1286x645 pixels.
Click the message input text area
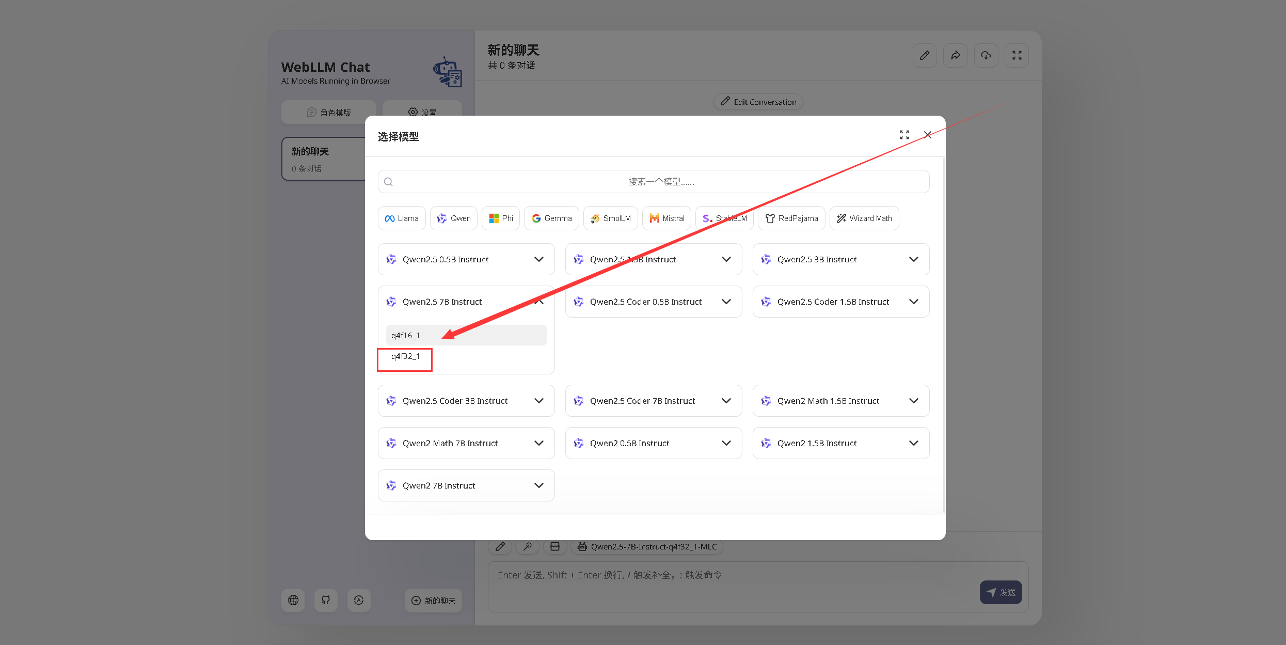[758, 587]
